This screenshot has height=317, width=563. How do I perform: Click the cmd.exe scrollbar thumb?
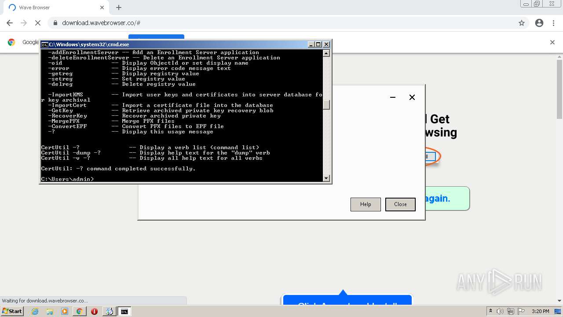tap(326, 104)
